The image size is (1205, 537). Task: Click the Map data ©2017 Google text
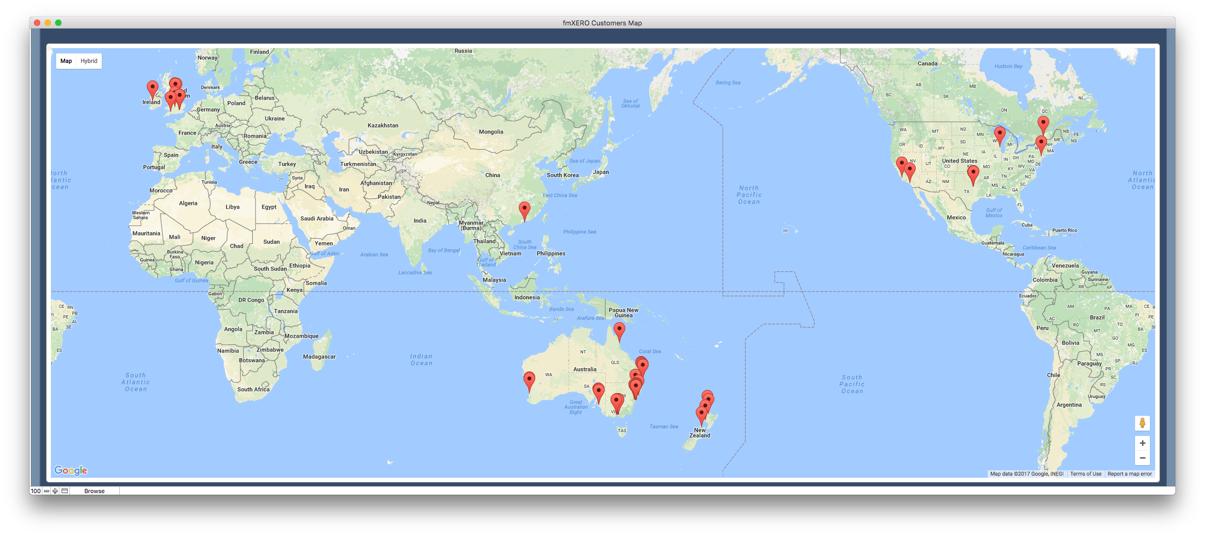point(1026,474)
